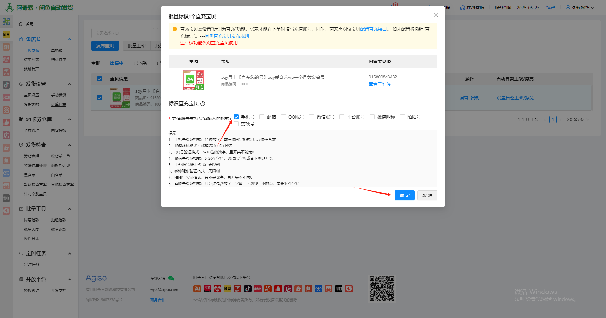Click the aqy月卡 product thumbnail in dialog

(193, 80)
